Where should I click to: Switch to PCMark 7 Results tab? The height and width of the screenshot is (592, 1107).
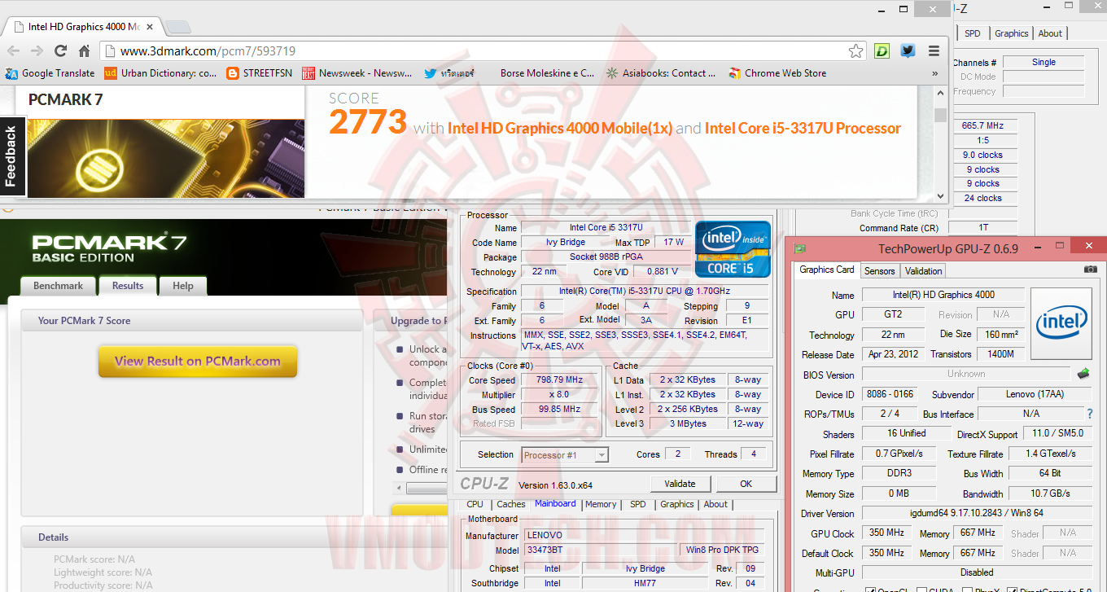127,286
